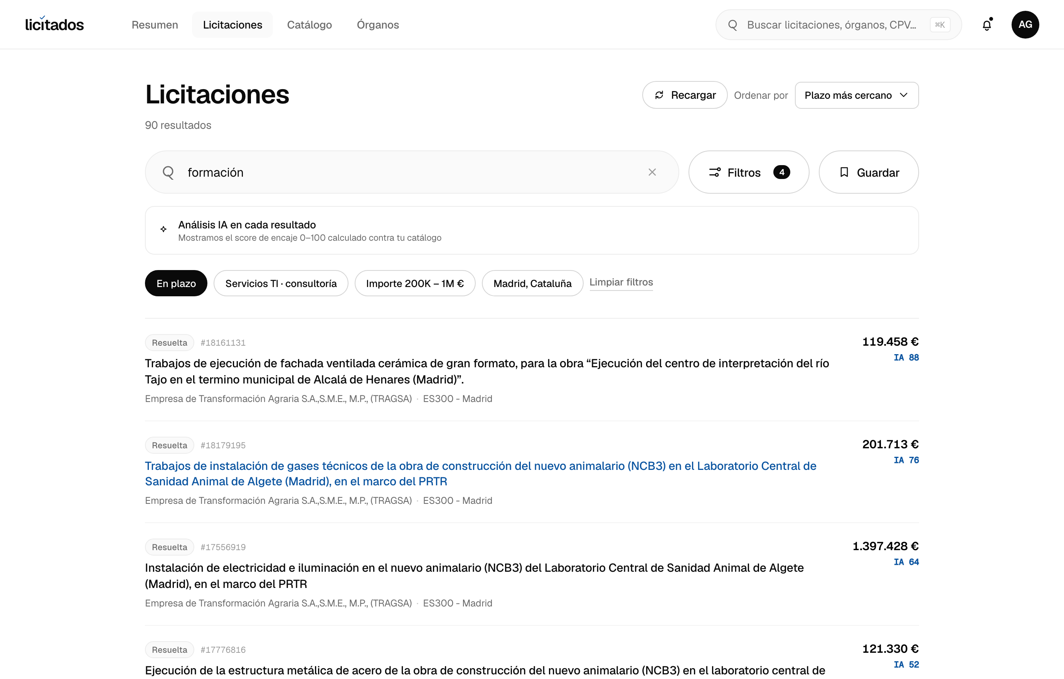The height and width of the screenshot is (679, 1064).
Task: Click the filter count badge showing 4
Action: [782, 172]
